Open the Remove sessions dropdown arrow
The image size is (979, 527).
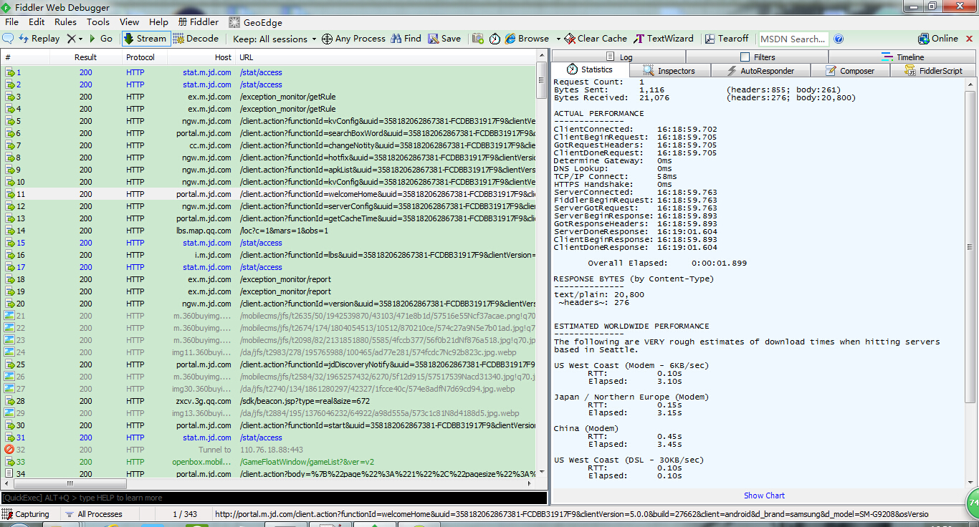pos(80,39)
